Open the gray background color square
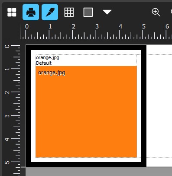The height and width of the screenshot is (176, 172). (88, 12)
